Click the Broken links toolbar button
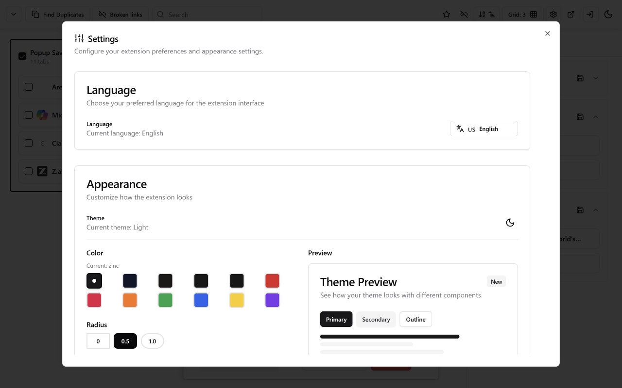 click(x=121, y=15)
